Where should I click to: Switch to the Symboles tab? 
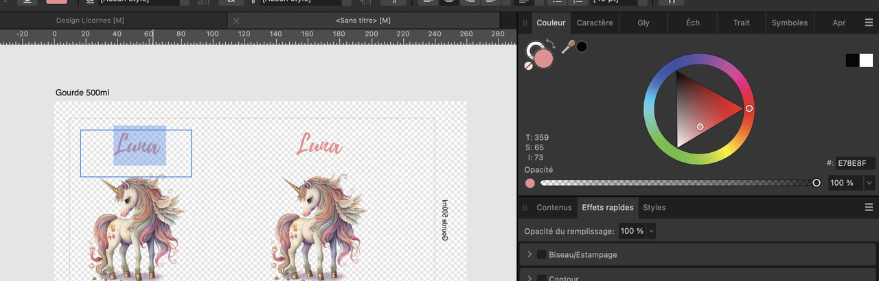click(x=790, y=23)
